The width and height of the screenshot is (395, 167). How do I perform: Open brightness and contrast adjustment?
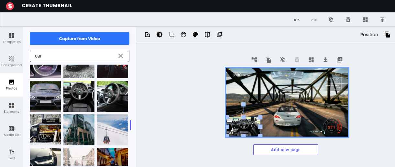[159, 35]
